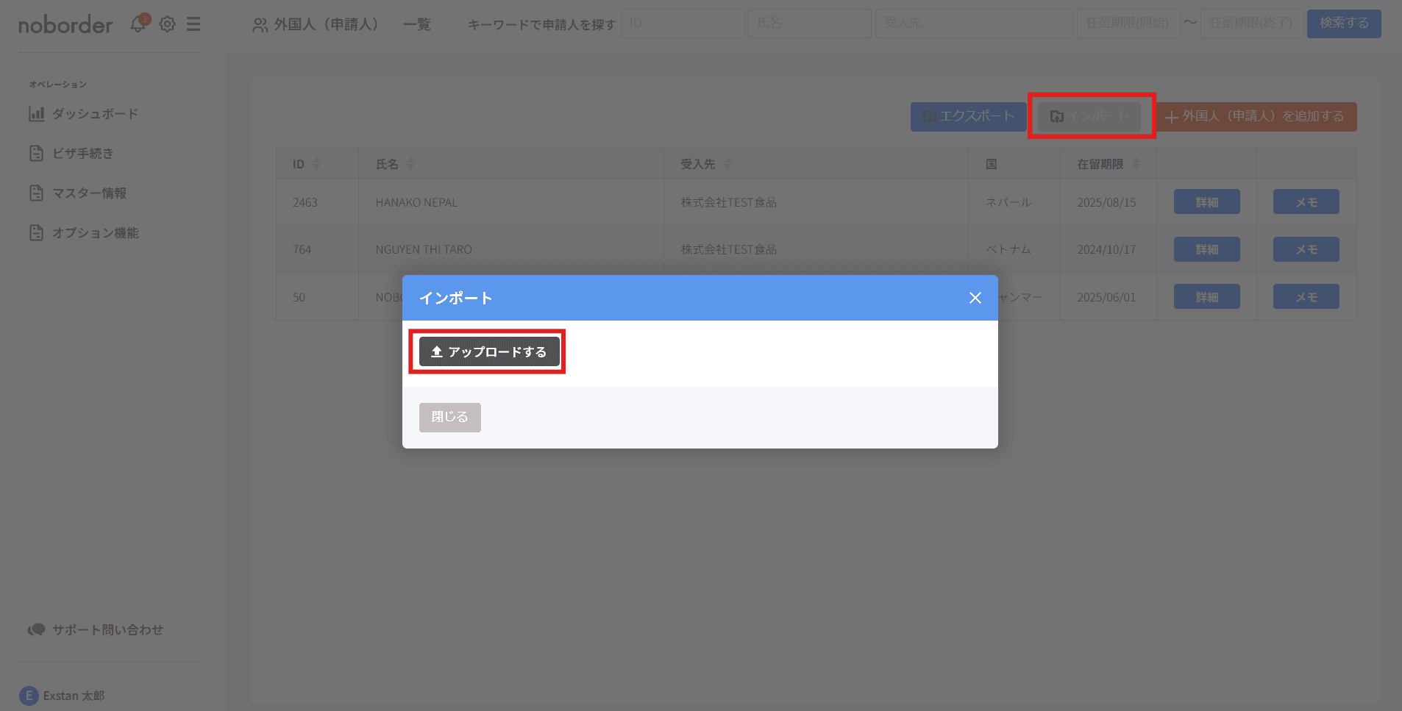Sort the table by 氏名 column
This screenshot has width=1402, height=711.
click(411, 163)
